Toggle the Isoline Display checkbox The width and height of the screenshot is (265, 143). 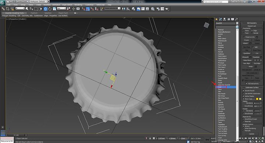tap(243, 96)
